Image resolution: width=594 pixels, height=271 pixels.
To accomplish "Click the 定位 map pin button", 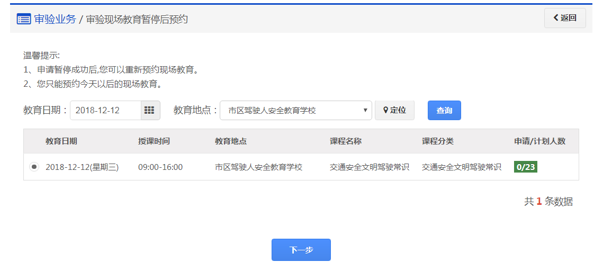I will pyautogui.click(x=394, y=110).
